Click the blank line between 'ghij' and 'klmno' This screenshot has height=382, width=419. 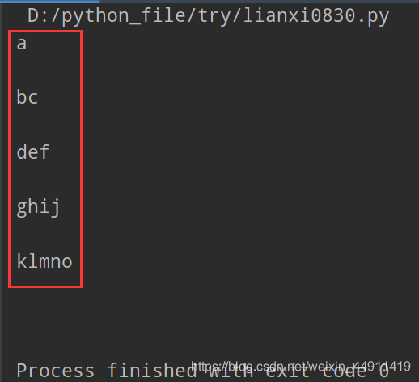(45, 234)
